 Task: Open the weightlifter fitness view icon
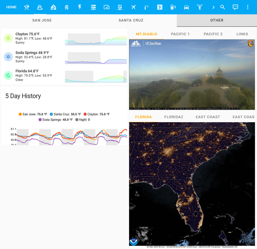pyautogui.click(x=199, y=7)
